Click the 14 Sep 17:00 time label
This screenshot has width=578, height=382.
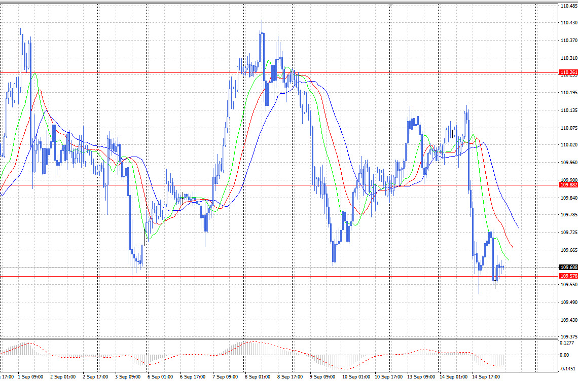[x=486, y=377]
